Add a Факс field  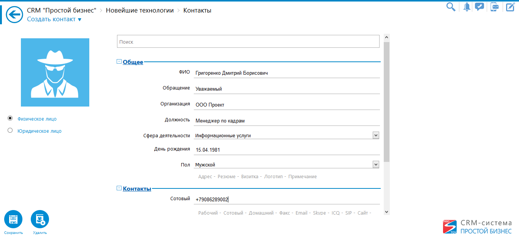(285, 213)
